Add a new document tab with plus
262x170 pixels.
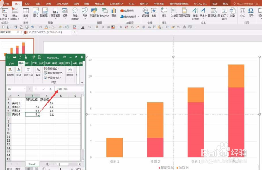74,32
